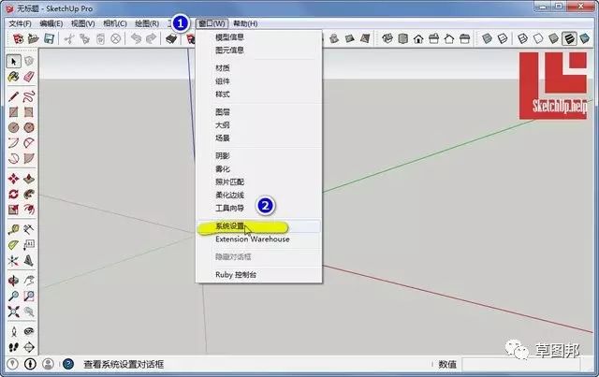Choose the Axes tool
This screenshot has width=599, height=377.
pyautogui.click(x=14, y=260)
